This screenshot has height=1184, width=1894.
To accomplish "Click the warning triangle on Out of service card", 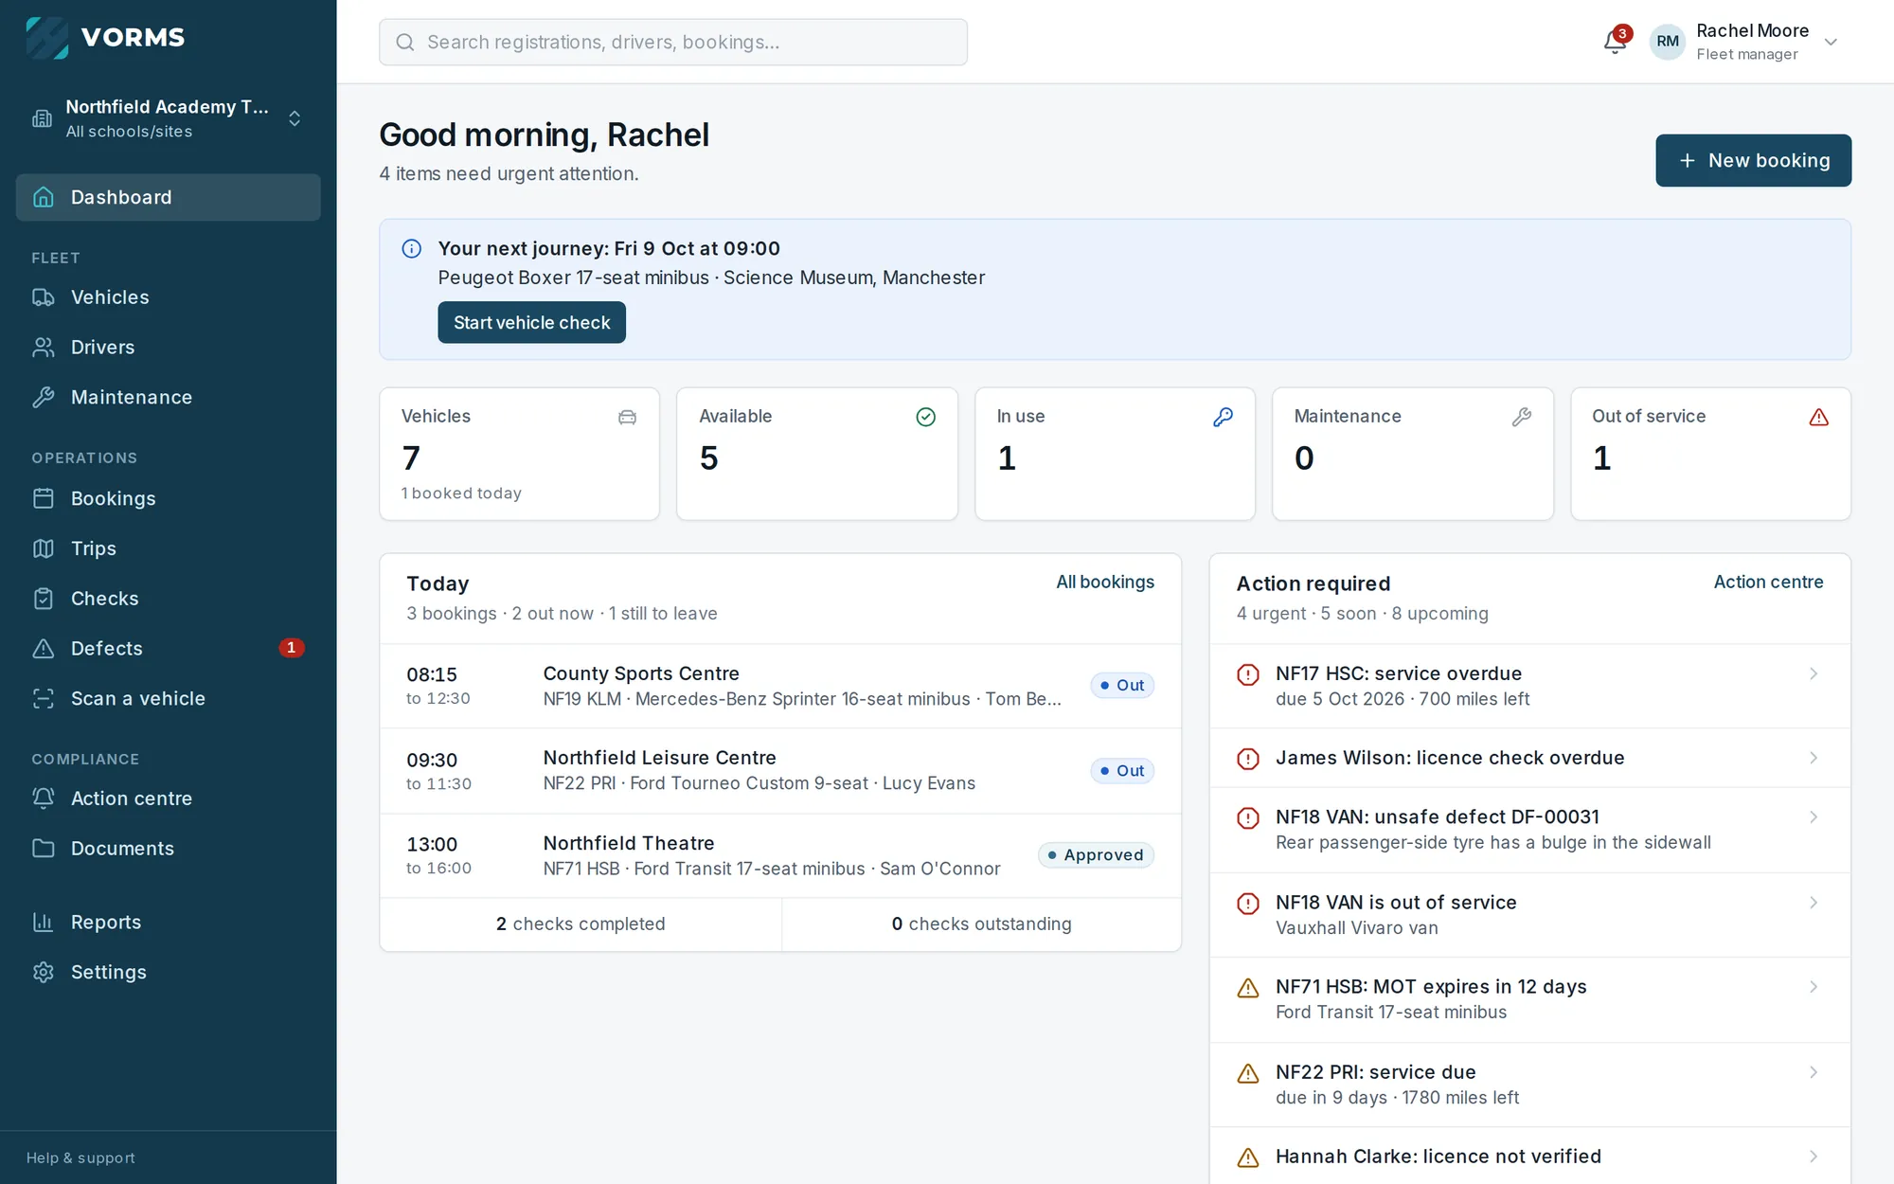I will (x=1818, y=417).
